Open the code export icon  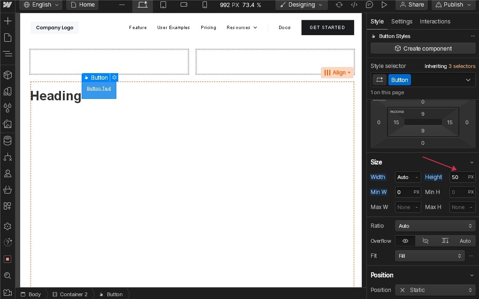(x=354, y=5)
